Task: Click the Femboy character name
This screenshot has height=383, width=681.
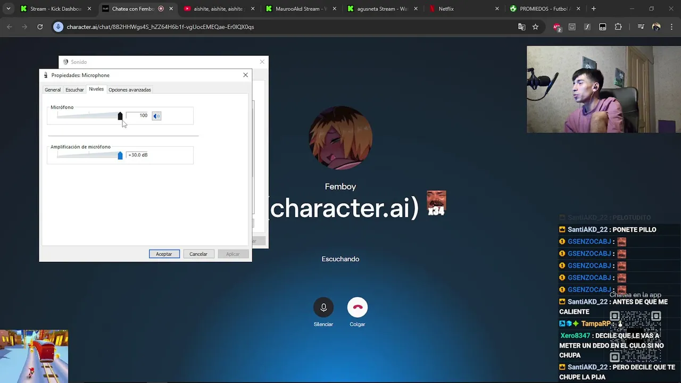Action: pos(340,187)
